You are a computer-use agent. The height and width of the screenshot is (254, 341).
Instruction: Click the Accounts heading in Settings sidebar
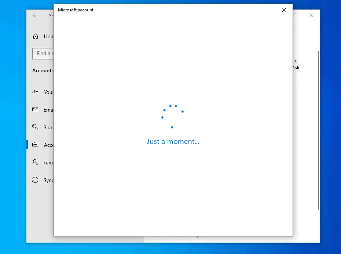point(43,70)
